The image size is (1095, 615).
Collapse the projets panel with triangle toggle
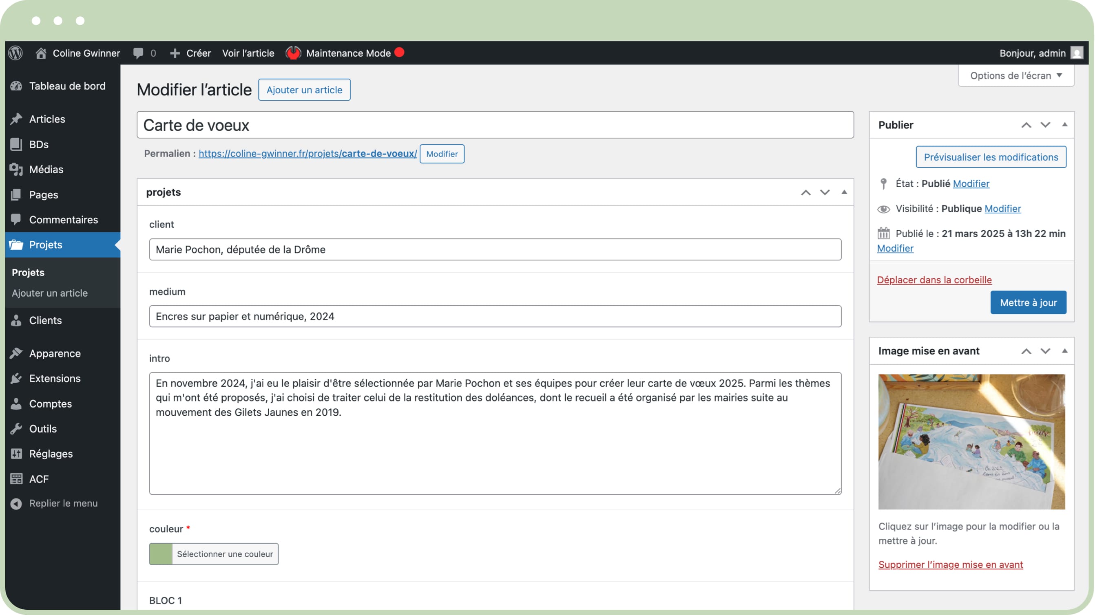click(x=844, y=192)
